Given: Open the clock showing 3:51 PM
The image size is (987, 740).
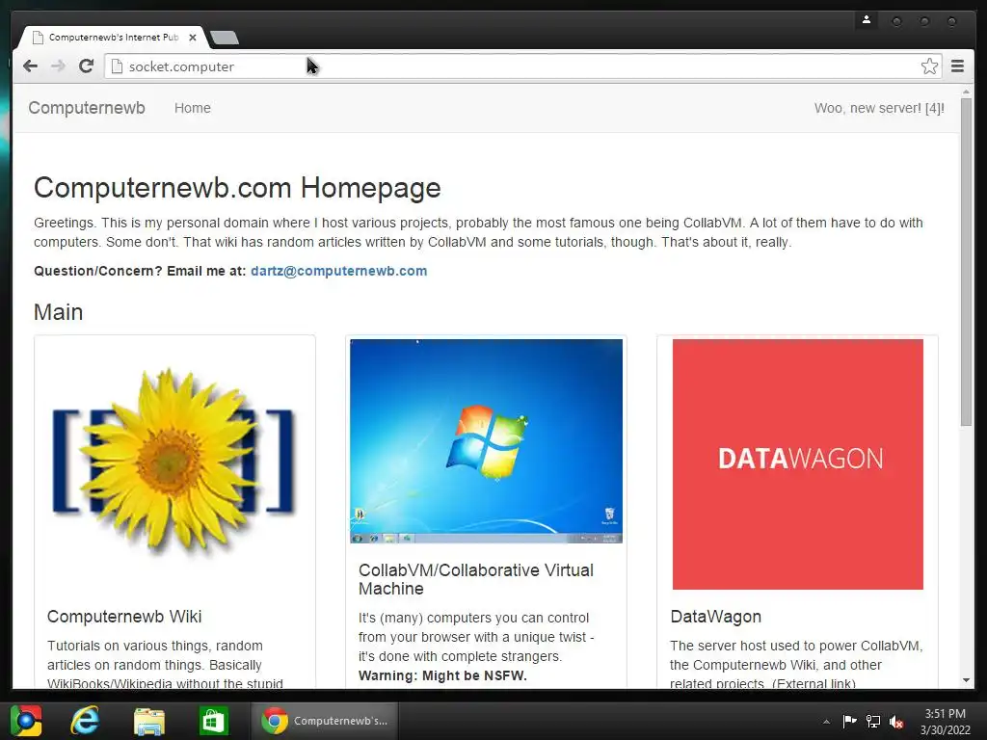Looking at the screenshot, I should point(945,721).
